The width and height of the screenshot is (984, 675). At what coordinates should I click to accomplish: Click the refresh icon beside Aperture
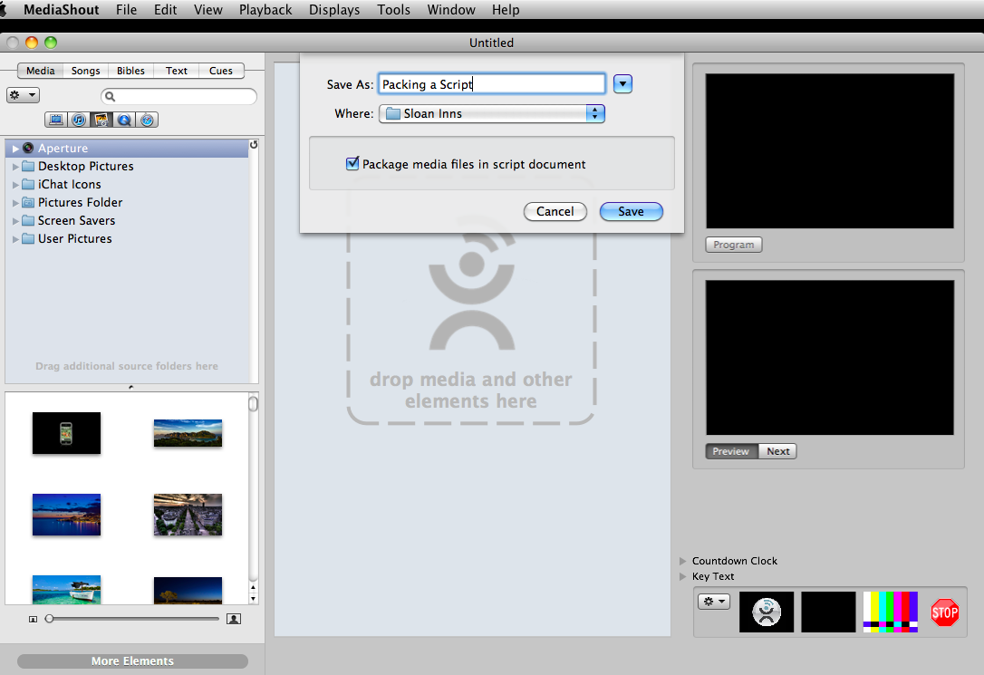254,145
